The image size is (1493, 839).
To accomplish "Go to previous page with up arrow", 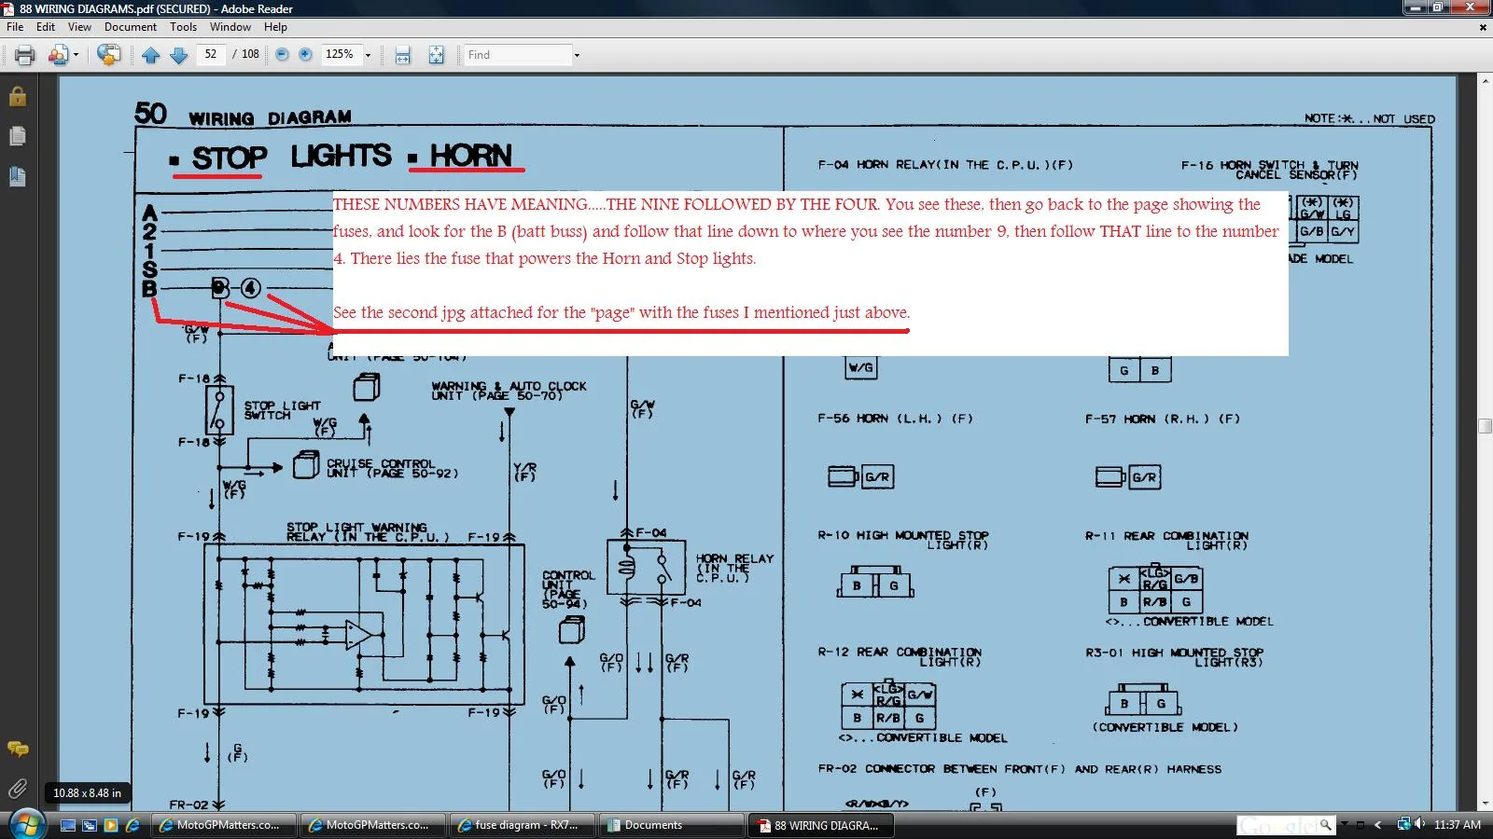I will tap(151, 55).
